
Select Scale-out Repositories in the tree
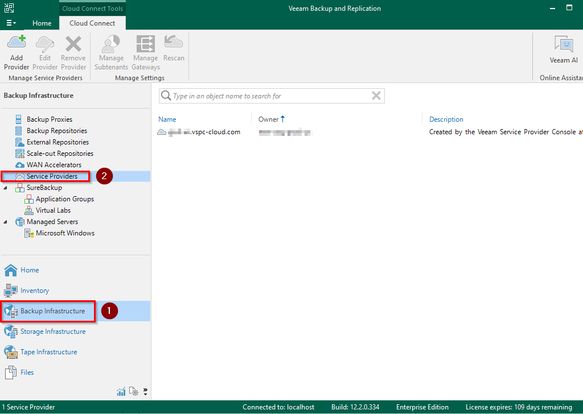point(60,154)
